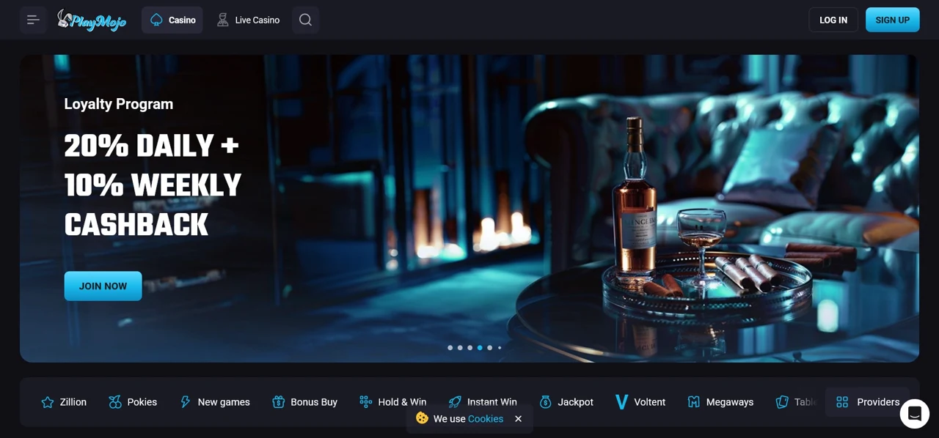Viewport: 939px width, 438px height.
Task: Go to fifth carousel slide dot
Action: pyautogui.click(x=490, y=348)
